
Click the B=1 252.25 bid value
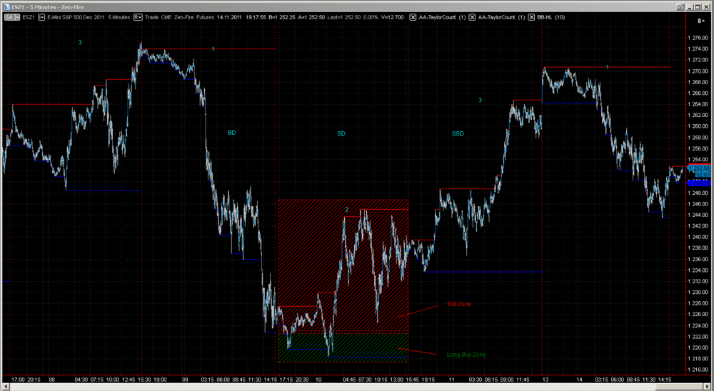(x=282, y=17)
